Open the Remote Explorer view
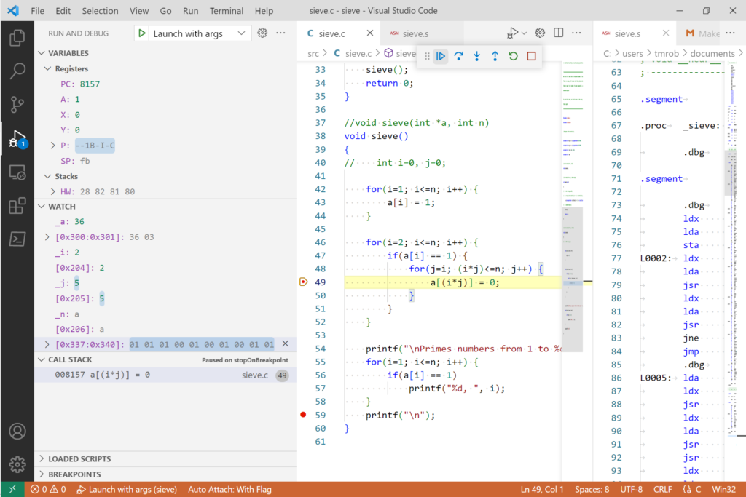 (17, 172)
